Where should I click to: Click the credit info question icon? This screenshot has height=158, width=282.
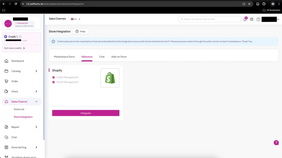click(x=20, y=37)
